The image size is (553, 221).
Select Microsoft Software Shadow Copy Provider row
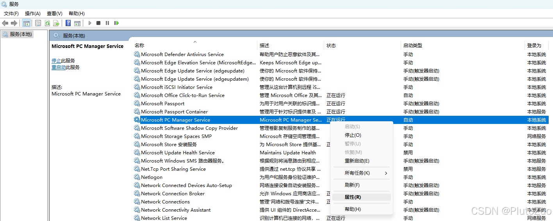click(341, 128)
